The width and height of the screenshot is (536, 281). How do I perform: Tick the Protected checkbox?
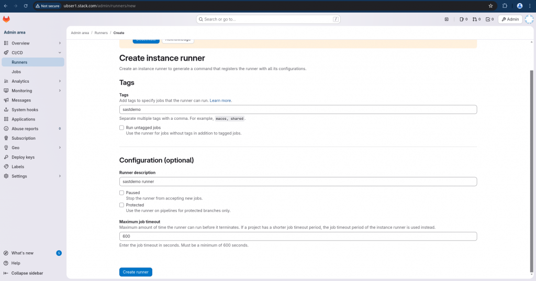pos(121,205)
